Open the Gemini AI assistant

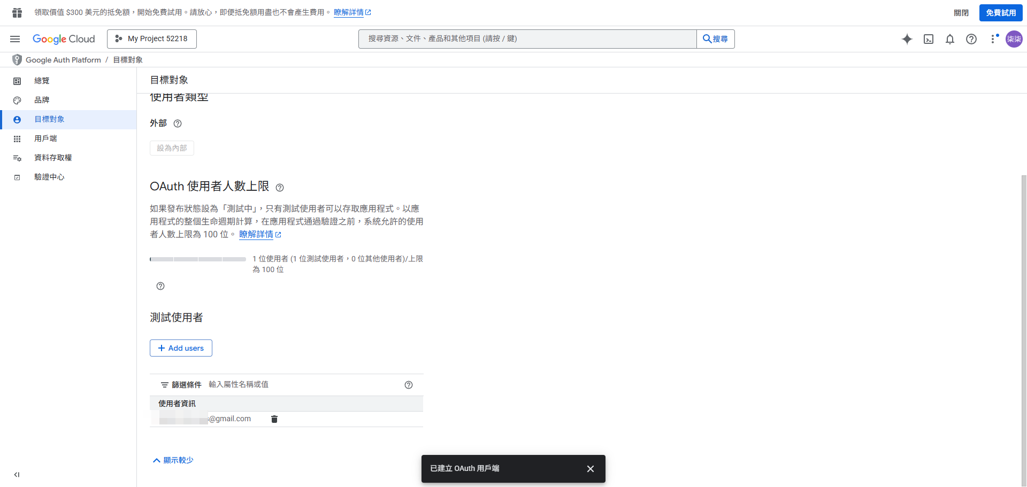point(907,39)
